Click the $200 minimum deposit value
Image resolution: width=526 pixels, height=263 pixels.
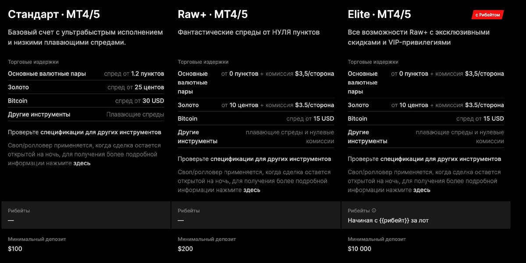[x=185, y=249]
